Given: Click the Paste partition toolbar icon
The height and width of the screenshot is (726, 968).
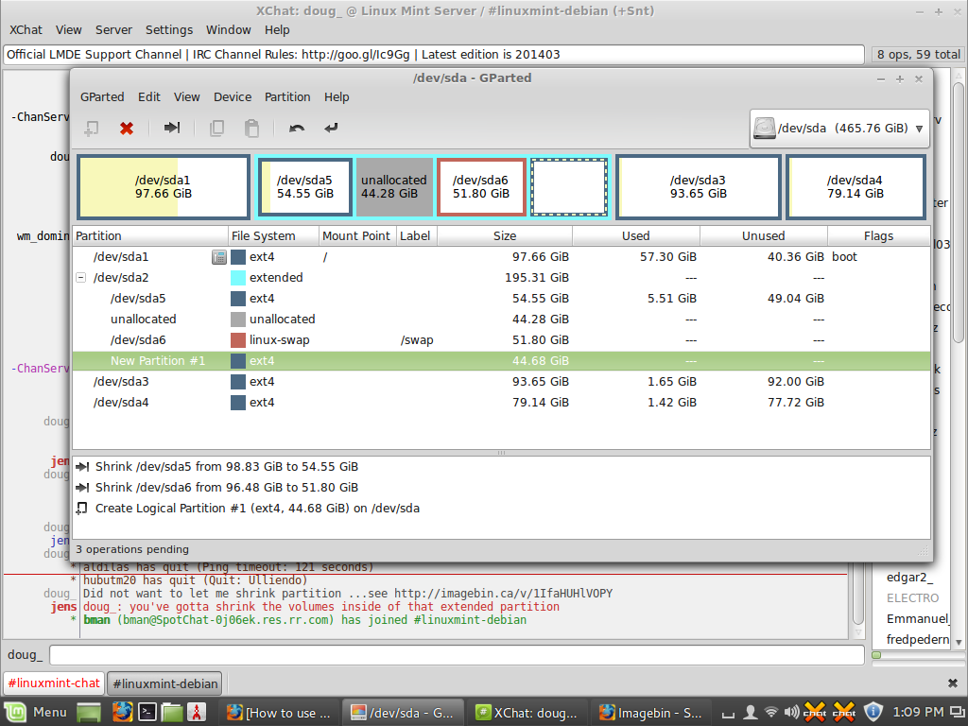Looking at the screenshot, I should click(x=251, y=129).
